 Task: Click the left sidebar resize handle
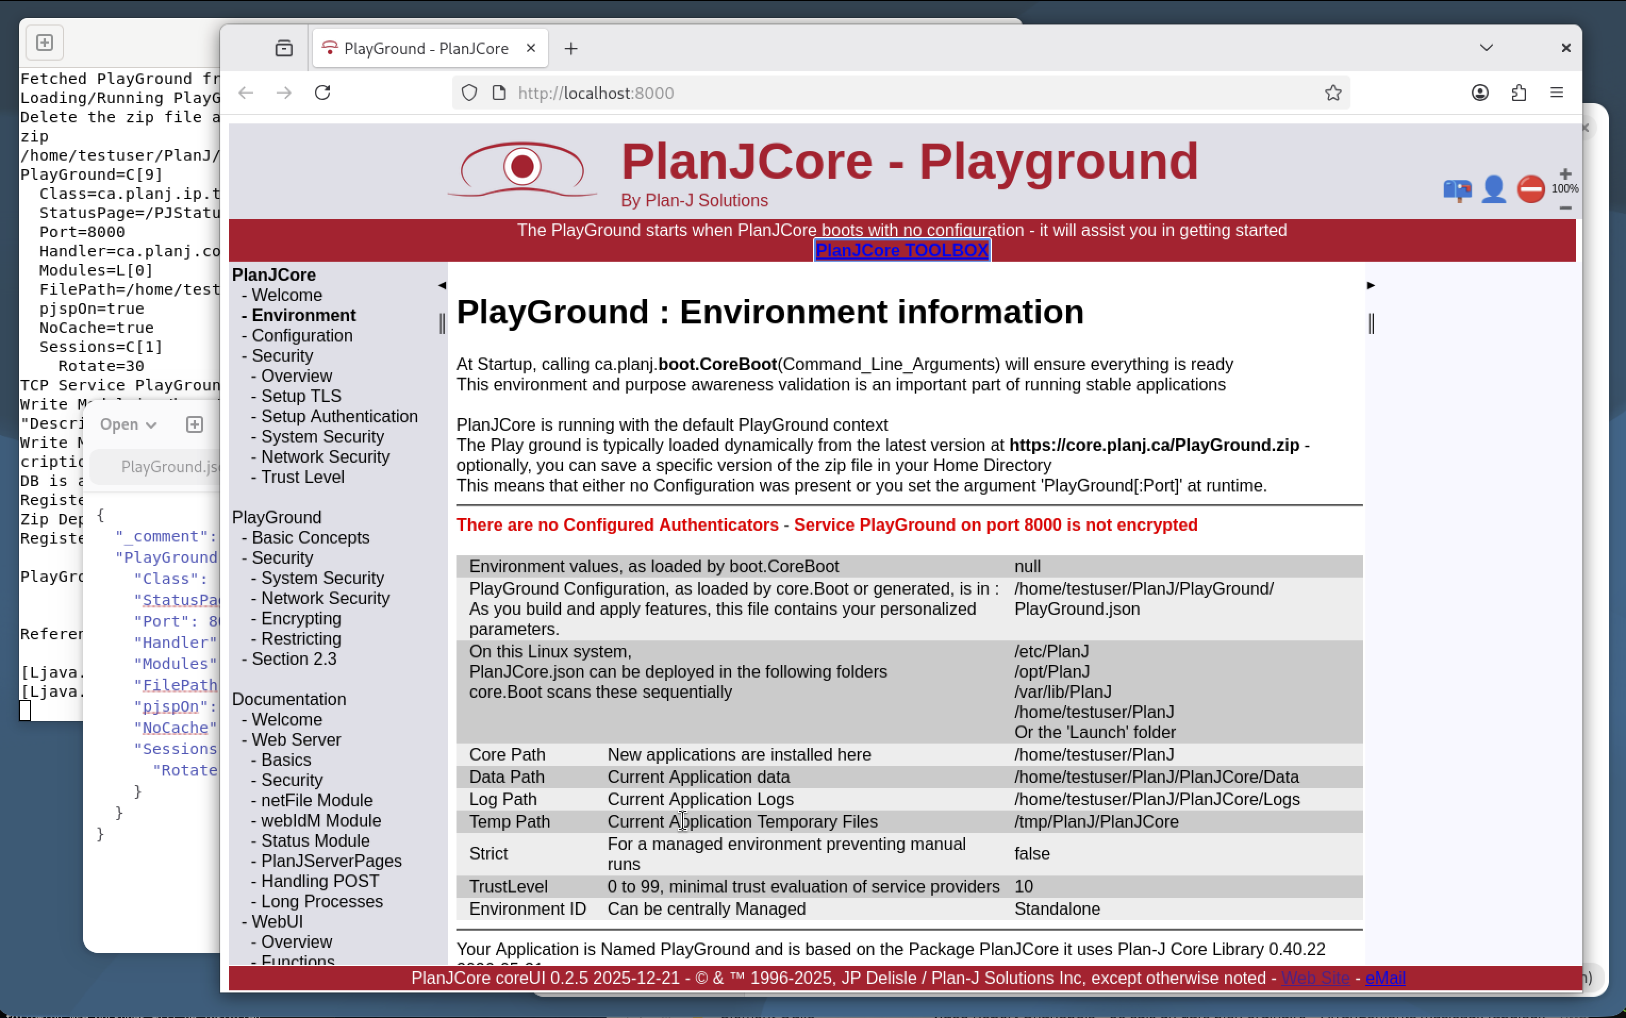coord(442,324)
